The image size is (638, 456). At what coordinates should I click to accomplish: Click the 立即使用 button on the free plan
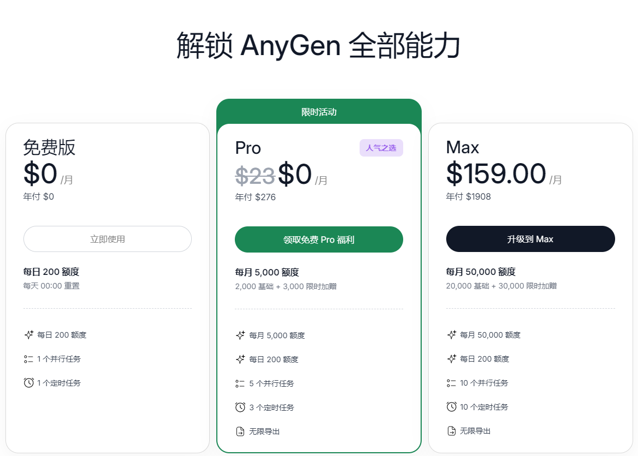point(107,239)
